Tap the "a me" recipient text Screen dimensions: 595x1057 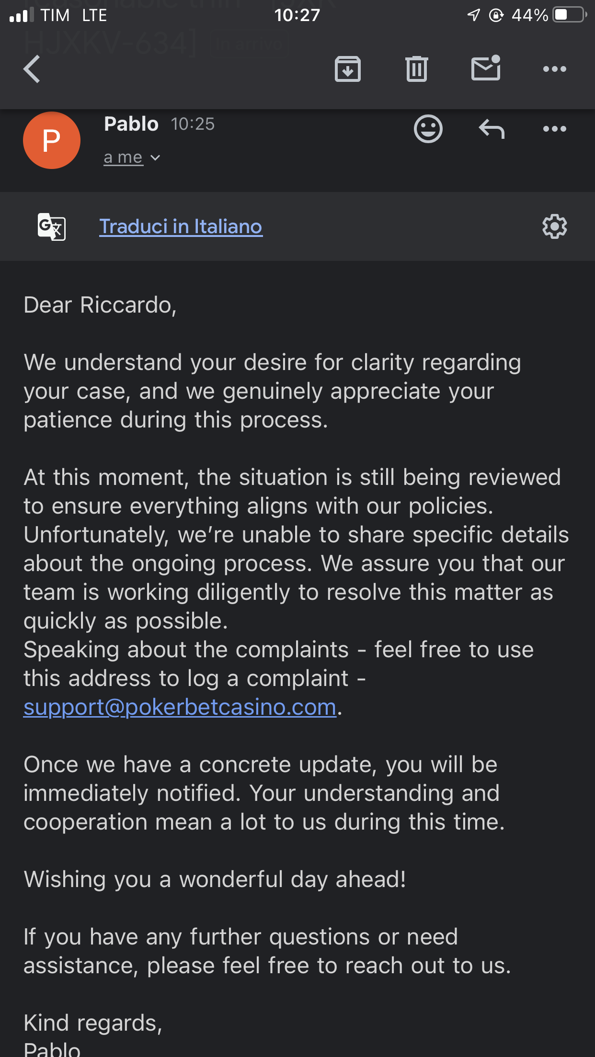[123, 157]
